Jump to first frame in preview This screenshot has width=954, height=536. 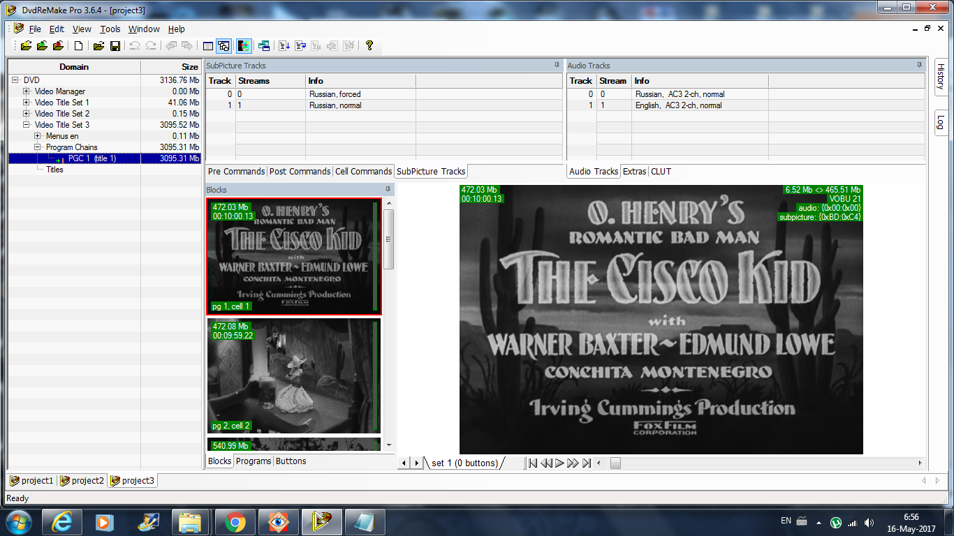pos(533,463)
